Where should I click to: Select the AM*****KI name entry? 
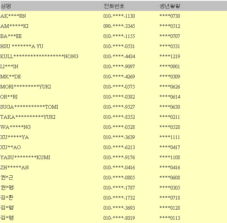[x=15, y=26]
